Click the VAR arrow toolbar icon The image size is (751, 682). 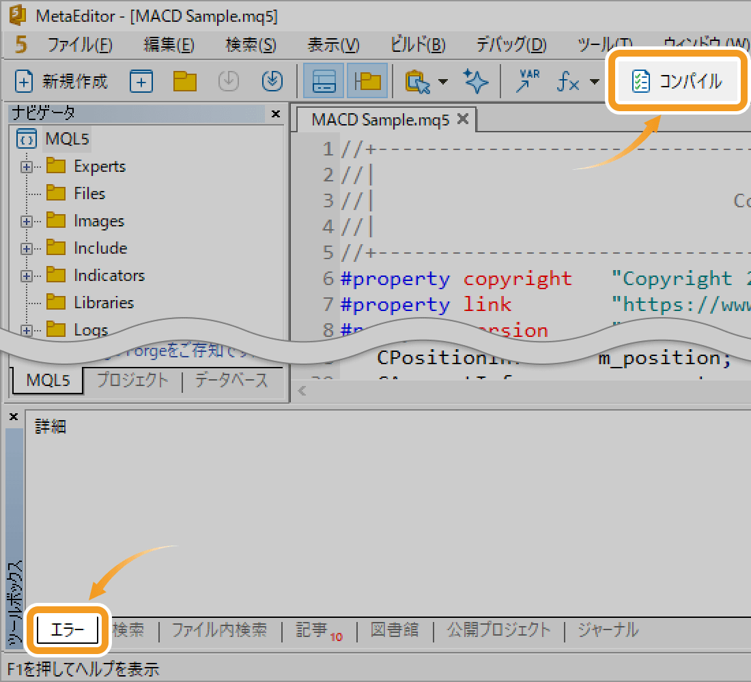point(527,81)
